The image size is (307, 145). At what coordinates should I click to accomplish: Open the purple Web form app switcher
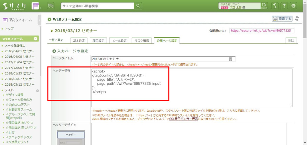click(x=36, y=6)
